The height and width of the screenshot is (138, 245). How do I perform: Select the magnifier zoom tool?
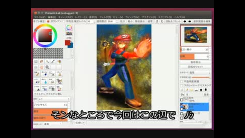click(x=47, y=67)
